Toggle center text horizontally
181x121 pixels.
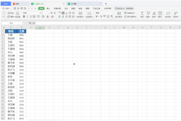pyautogui.click(x=63, y=17)
